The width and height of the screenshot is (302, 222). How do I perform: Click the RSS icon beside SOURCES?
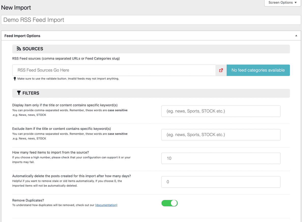coord(19,49)
